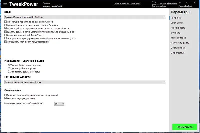Select Удалять файлы в корзину radio
Screen dimensions: 200x133
click(x=9, y=68)
